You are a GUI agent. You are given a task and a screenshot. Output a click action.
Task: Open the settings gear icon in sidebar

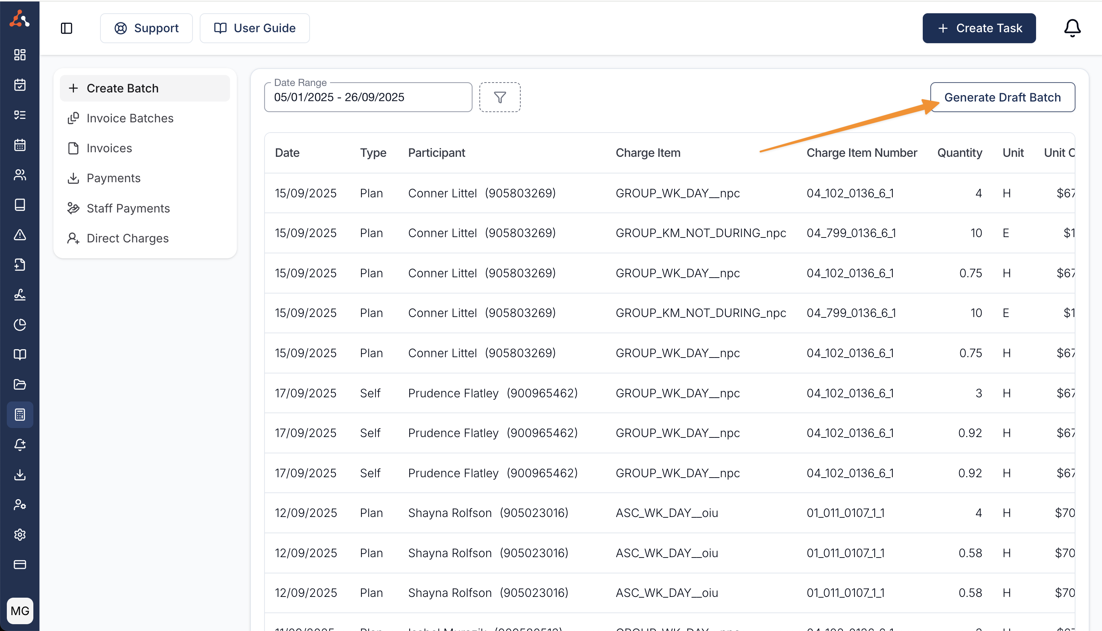point(20,534)
